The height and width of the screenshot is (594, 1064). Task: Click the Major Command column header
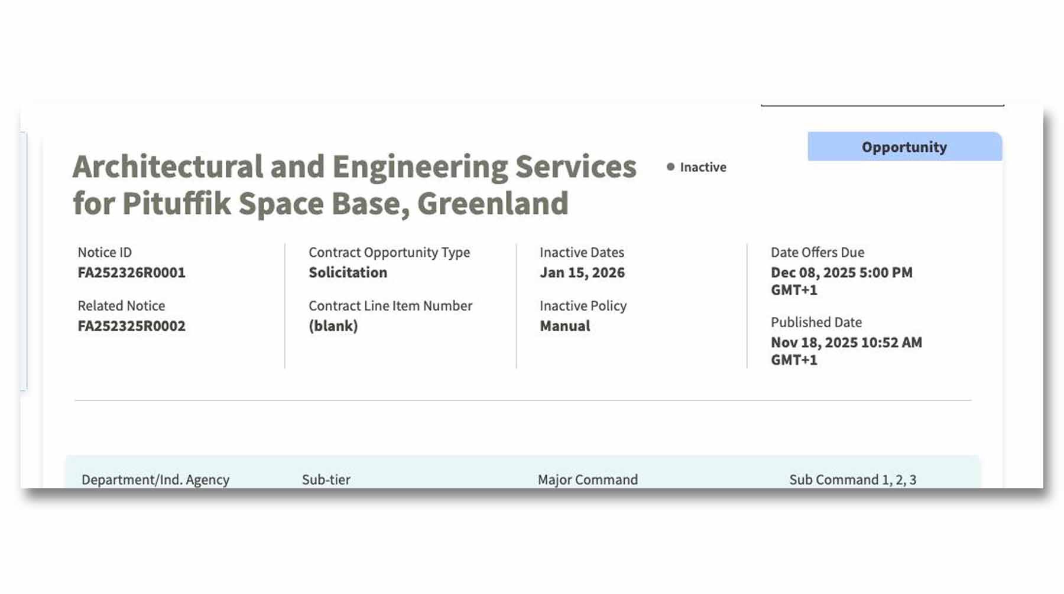pyautogui.click(x=588, y=479)
